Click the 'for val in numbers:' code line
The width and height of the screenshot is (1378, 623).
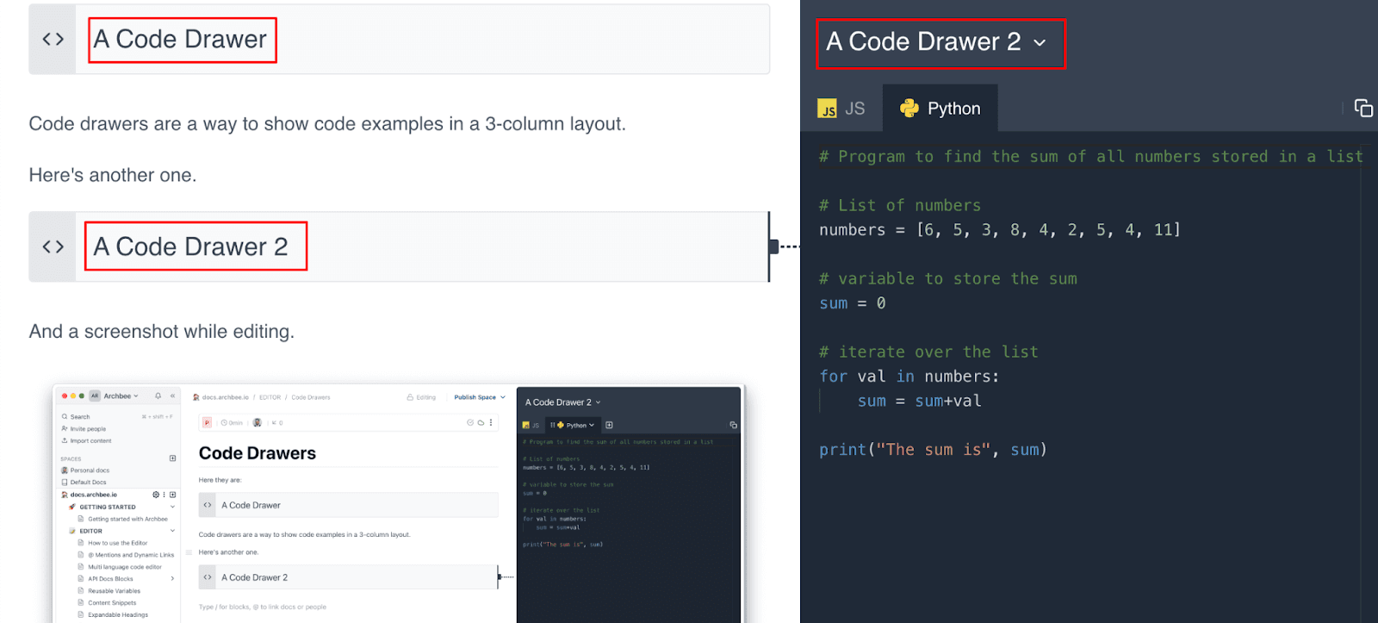click(909, 377)
